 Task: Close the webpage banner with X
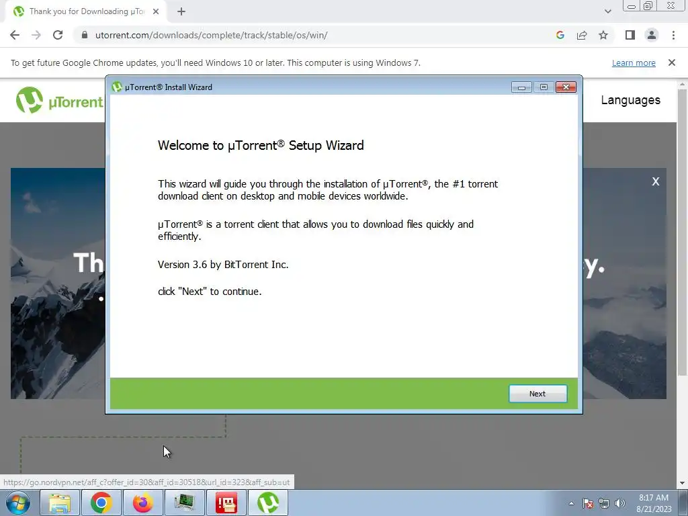click(656, 181)
